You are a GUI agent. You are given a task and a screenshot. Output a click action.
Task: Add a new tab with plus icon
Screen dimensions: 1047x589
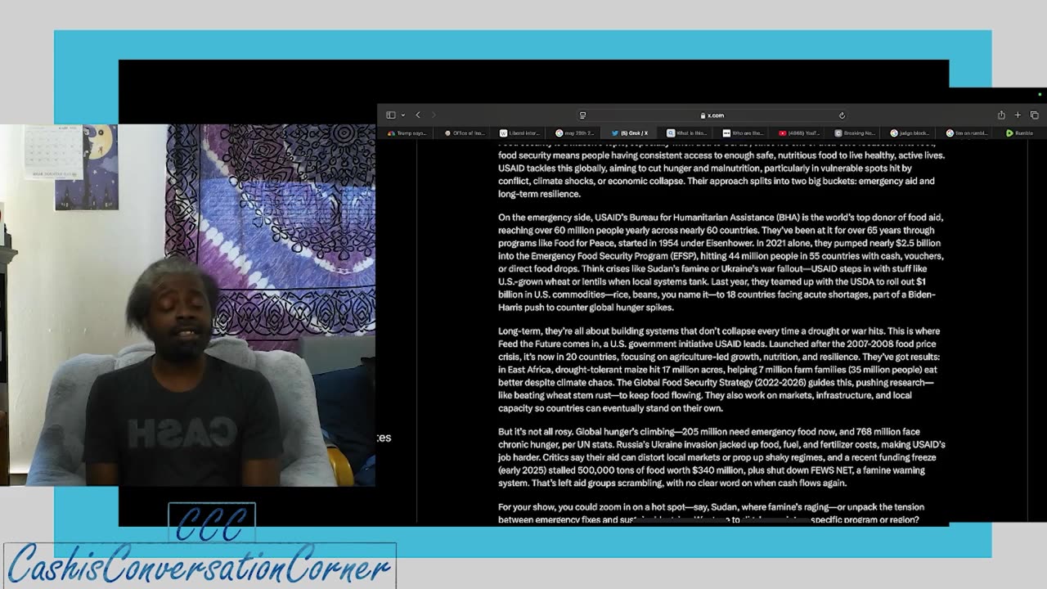(x=1018, y=115)
